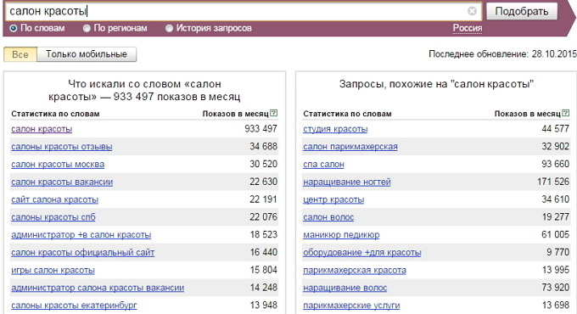Open the наращивание ногтей link

pos(347,182)
